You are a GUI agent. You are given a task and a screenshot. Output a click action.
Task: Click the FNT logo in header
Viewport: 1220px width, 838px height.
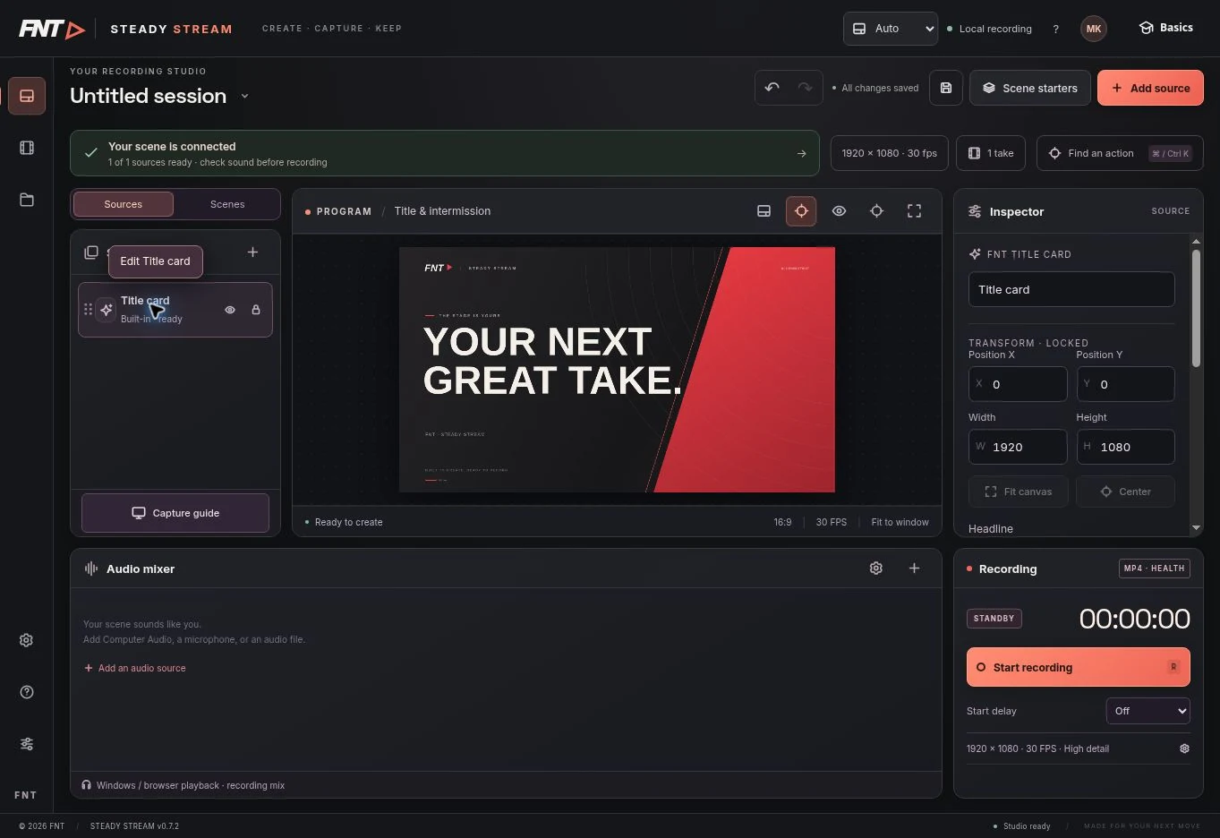tap(52, 29)
